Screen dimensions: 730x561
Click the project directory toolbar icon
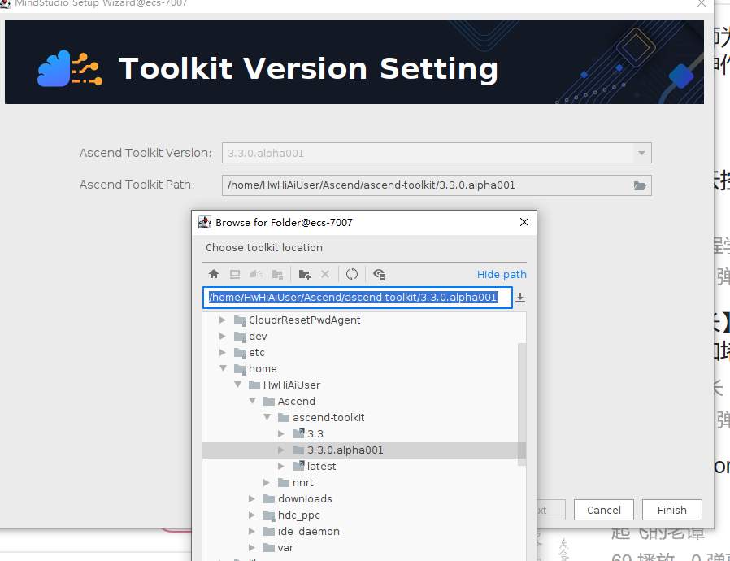[x=256, y=274]
